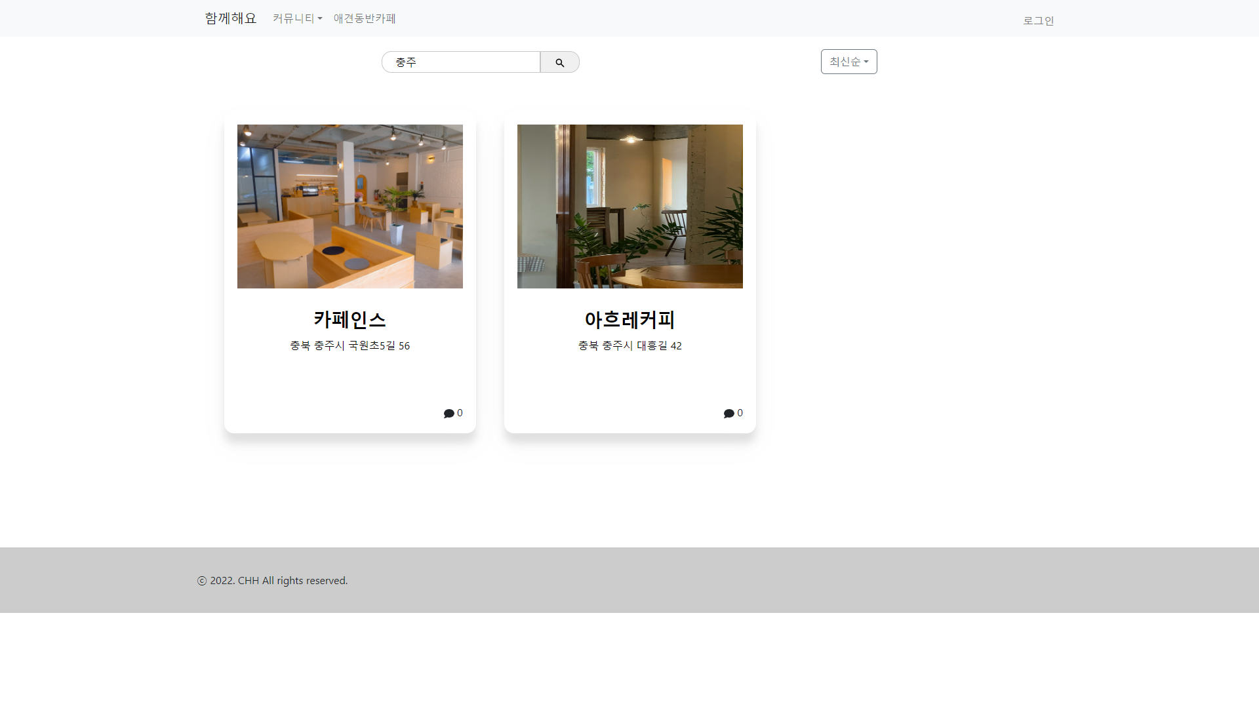Open the 커뮤니티 dropdown menu
Image resolution: width=1259 pixels, height=708 pixels.
tap(294, 18)
